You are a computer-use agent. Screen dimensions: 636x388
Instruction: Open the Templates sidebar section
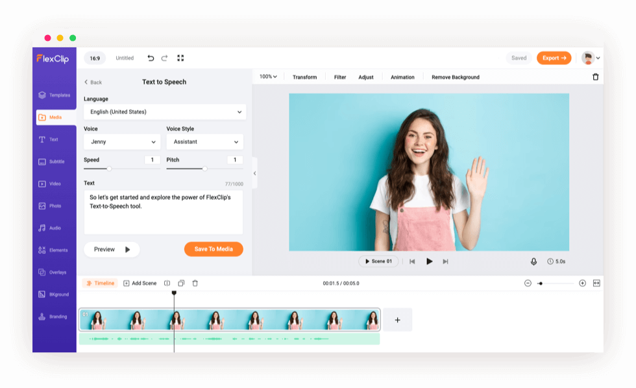[x=55, y=95]
